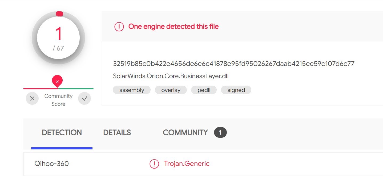Click the warning icon next to Trojan.Generic
Image resolution: width=383 pixels, height=176 pixels.
point(154,164)
